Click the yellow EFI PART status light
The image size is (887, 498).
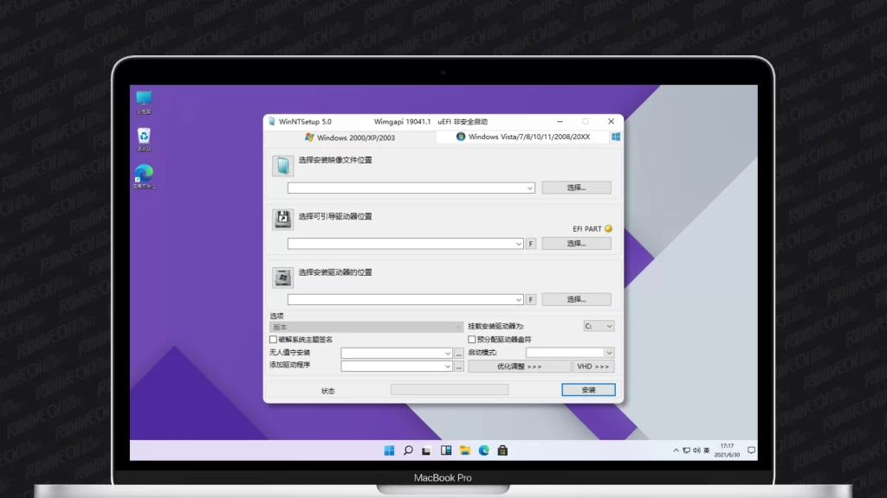tap(608, 229)
